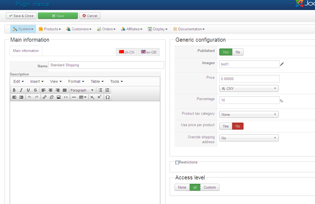Screen dimensions: 315x204
Task: Switch to the zh-CN language tab
Action: click(127, 52)
